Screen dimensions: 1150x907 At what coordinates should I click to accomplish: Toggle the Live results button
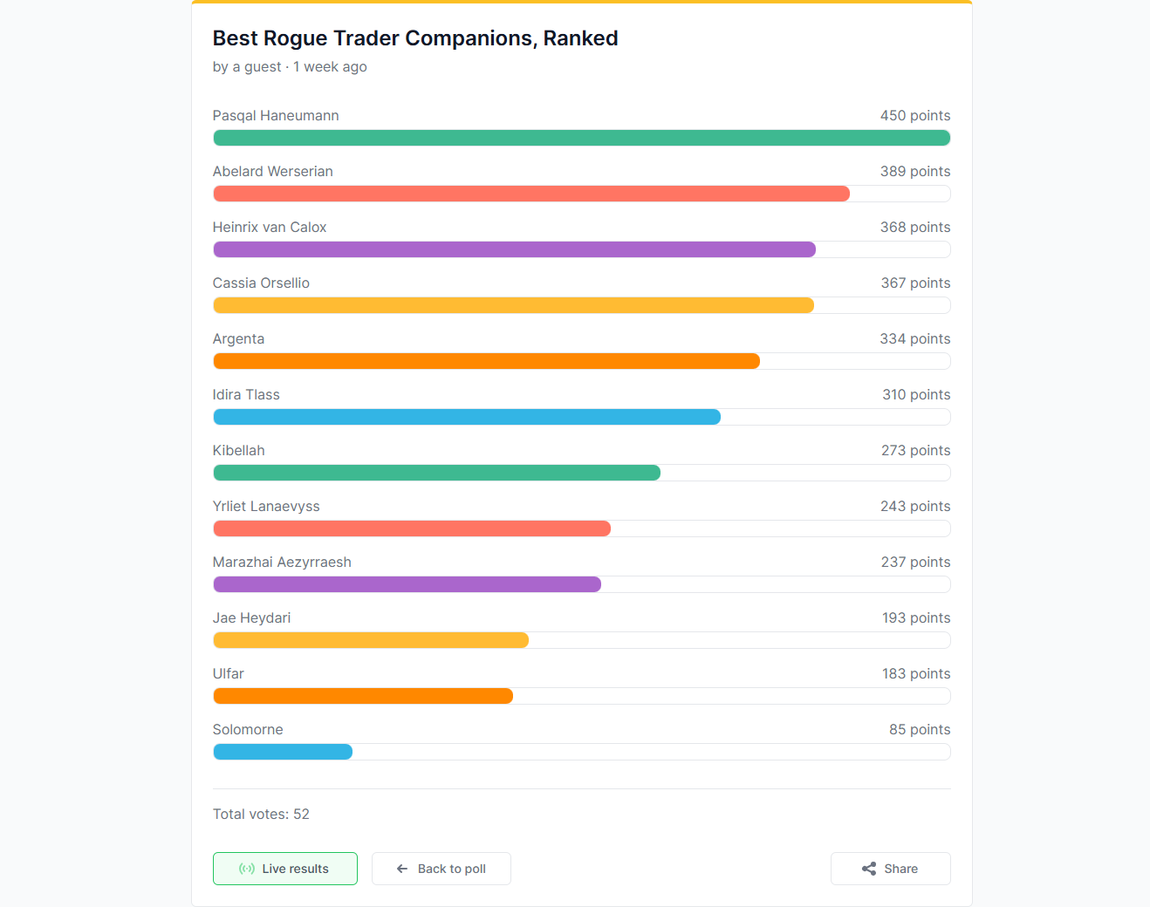click(285, 869)
